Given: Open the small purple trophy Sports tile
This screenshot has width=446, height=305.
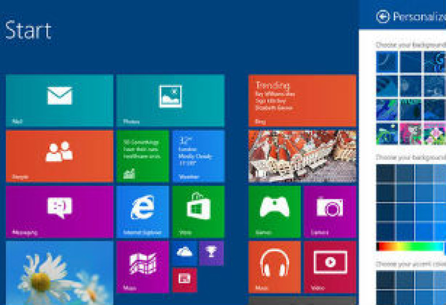Looking at the screenshot, I should (211, 253).
